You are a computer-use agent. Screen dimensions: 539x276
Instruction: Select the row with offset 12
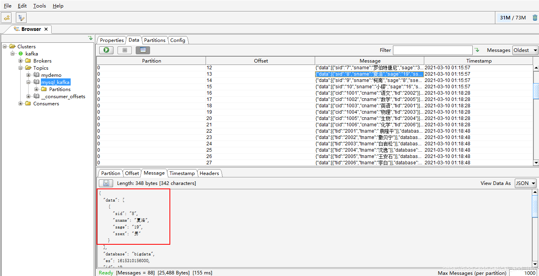(315, 68)
